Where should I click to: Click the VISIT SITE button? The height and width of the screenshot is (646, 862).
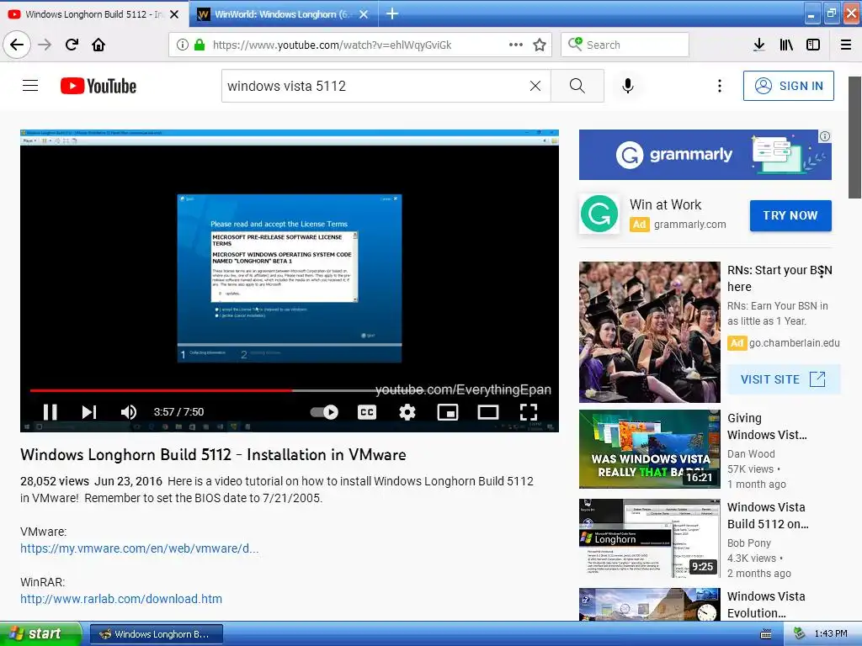pos(784,379)
